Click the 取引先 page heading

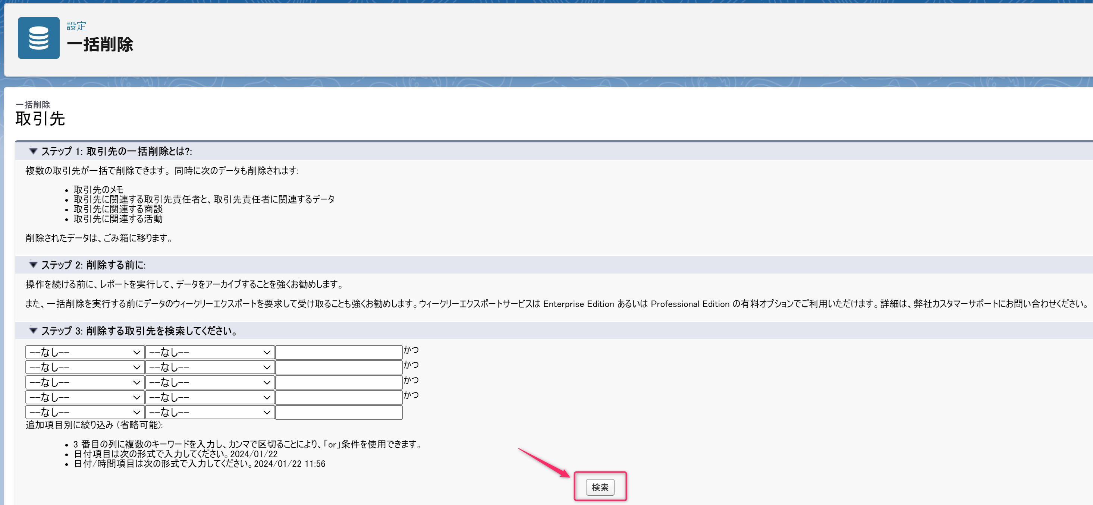coord(40,119)
